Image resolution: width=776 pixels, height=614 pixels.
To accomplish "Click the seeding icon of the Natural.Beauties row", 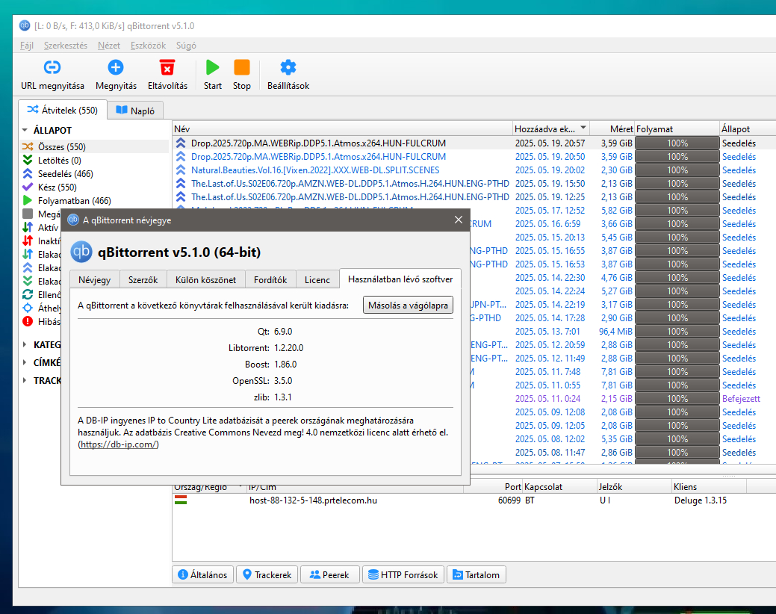I will 181,170.
